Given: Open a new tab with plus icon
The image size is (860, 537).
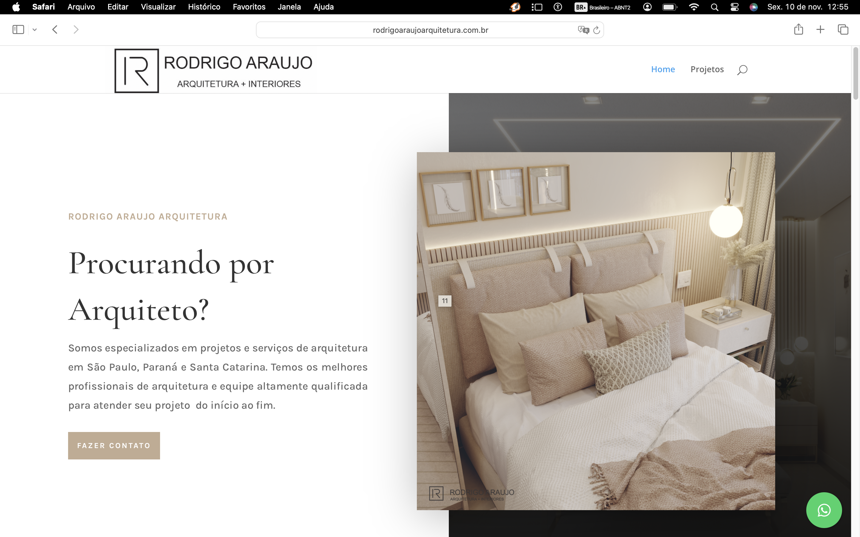Looking at the screenshot, I should [x=820, y=30].
